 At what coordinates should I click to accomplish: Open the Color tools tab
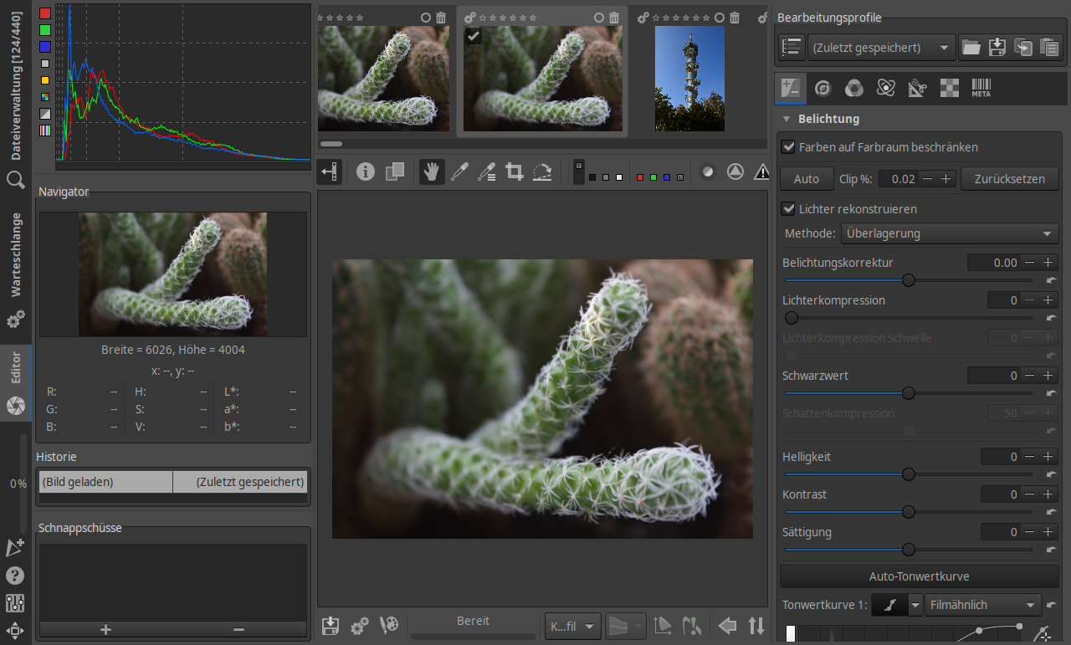pyautogui.click(x=854, y=88)
